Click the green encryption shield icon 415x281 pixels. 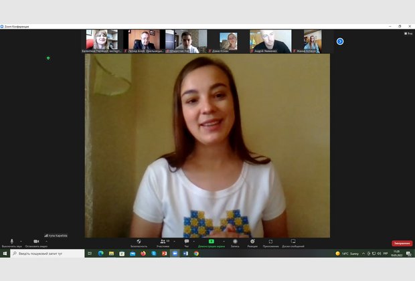(48, 58)
